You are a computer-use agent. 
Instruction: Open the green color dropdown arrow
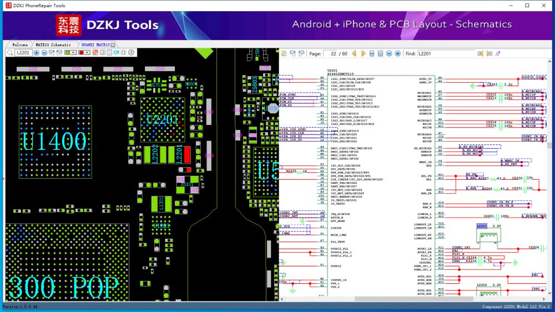pyautogui.click(x=74, y=53)
